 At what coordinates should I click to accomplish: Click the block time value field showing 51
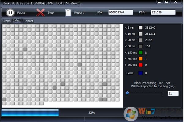coord(173,93)
